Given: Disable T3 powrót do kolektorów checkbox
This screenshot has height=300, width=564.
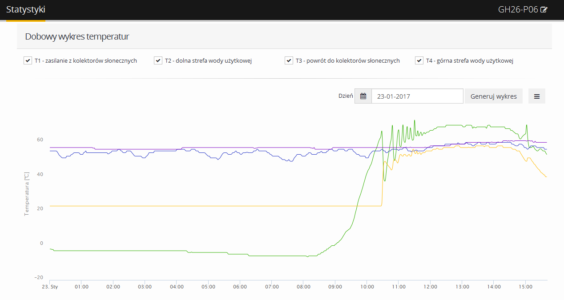Looking at the screenshot, I should coord(289,60).
